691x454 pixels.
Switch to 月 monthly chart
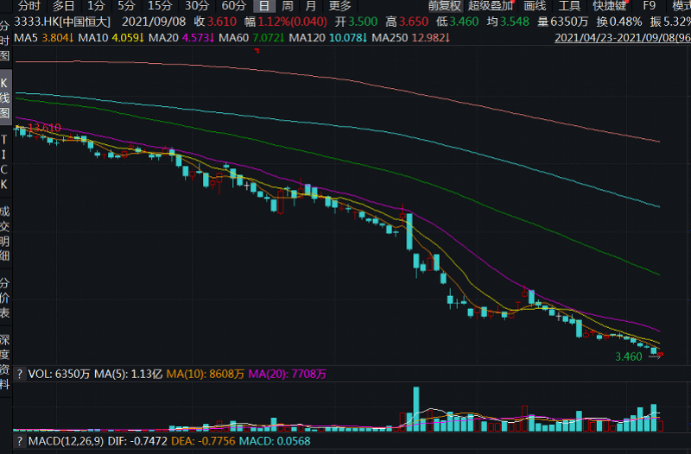click(x=310, y=5)
